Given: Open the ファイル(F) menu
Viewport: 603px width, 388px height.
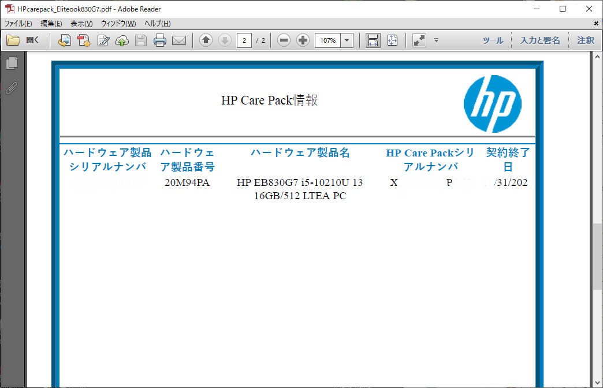Looking at the screenshot, I should click(18, 24).
